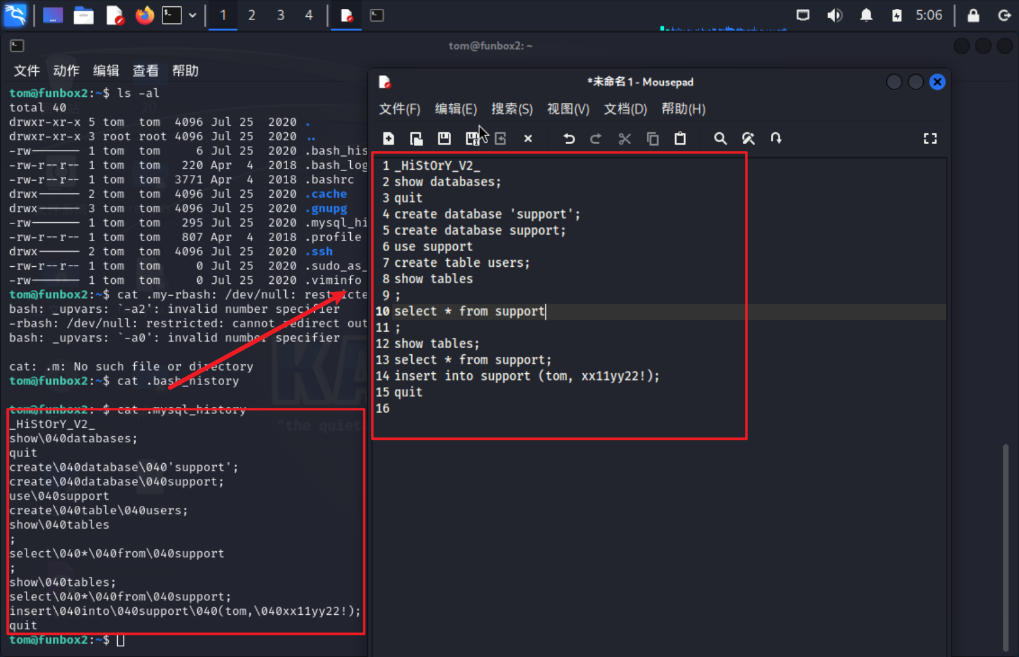
Task: Open the Kali application menu icon
Action: point(15,15)
